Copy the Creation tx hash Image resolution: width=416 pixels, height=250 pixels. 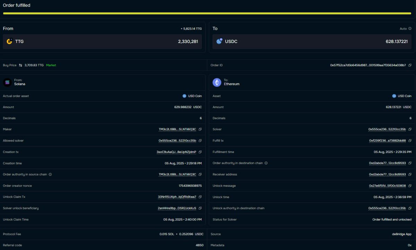[200, 152]
